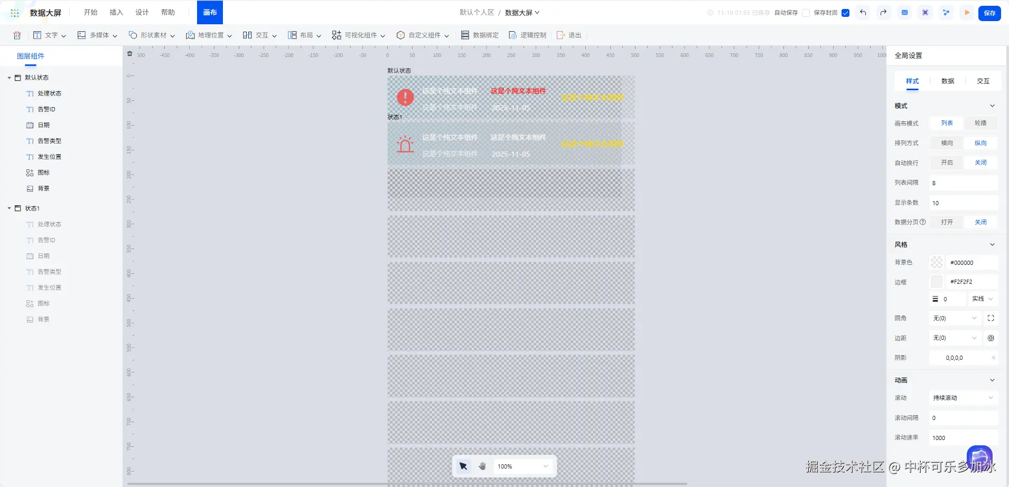Screen dimensions: 1009x487
Task: Open the 数据大屏 title dropdown
Action: [x=522, y=13]
